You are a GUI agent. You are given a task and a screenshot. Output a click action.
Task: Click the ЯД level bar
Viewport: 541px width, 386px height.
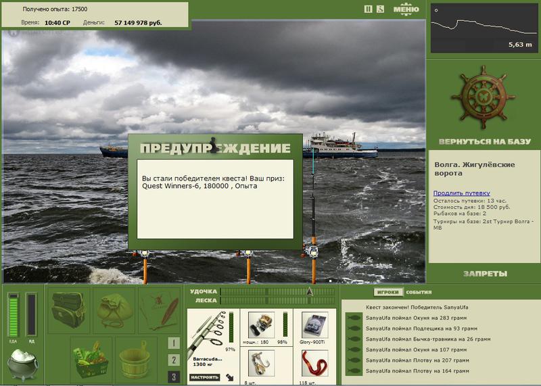click(x=31, y=314)
